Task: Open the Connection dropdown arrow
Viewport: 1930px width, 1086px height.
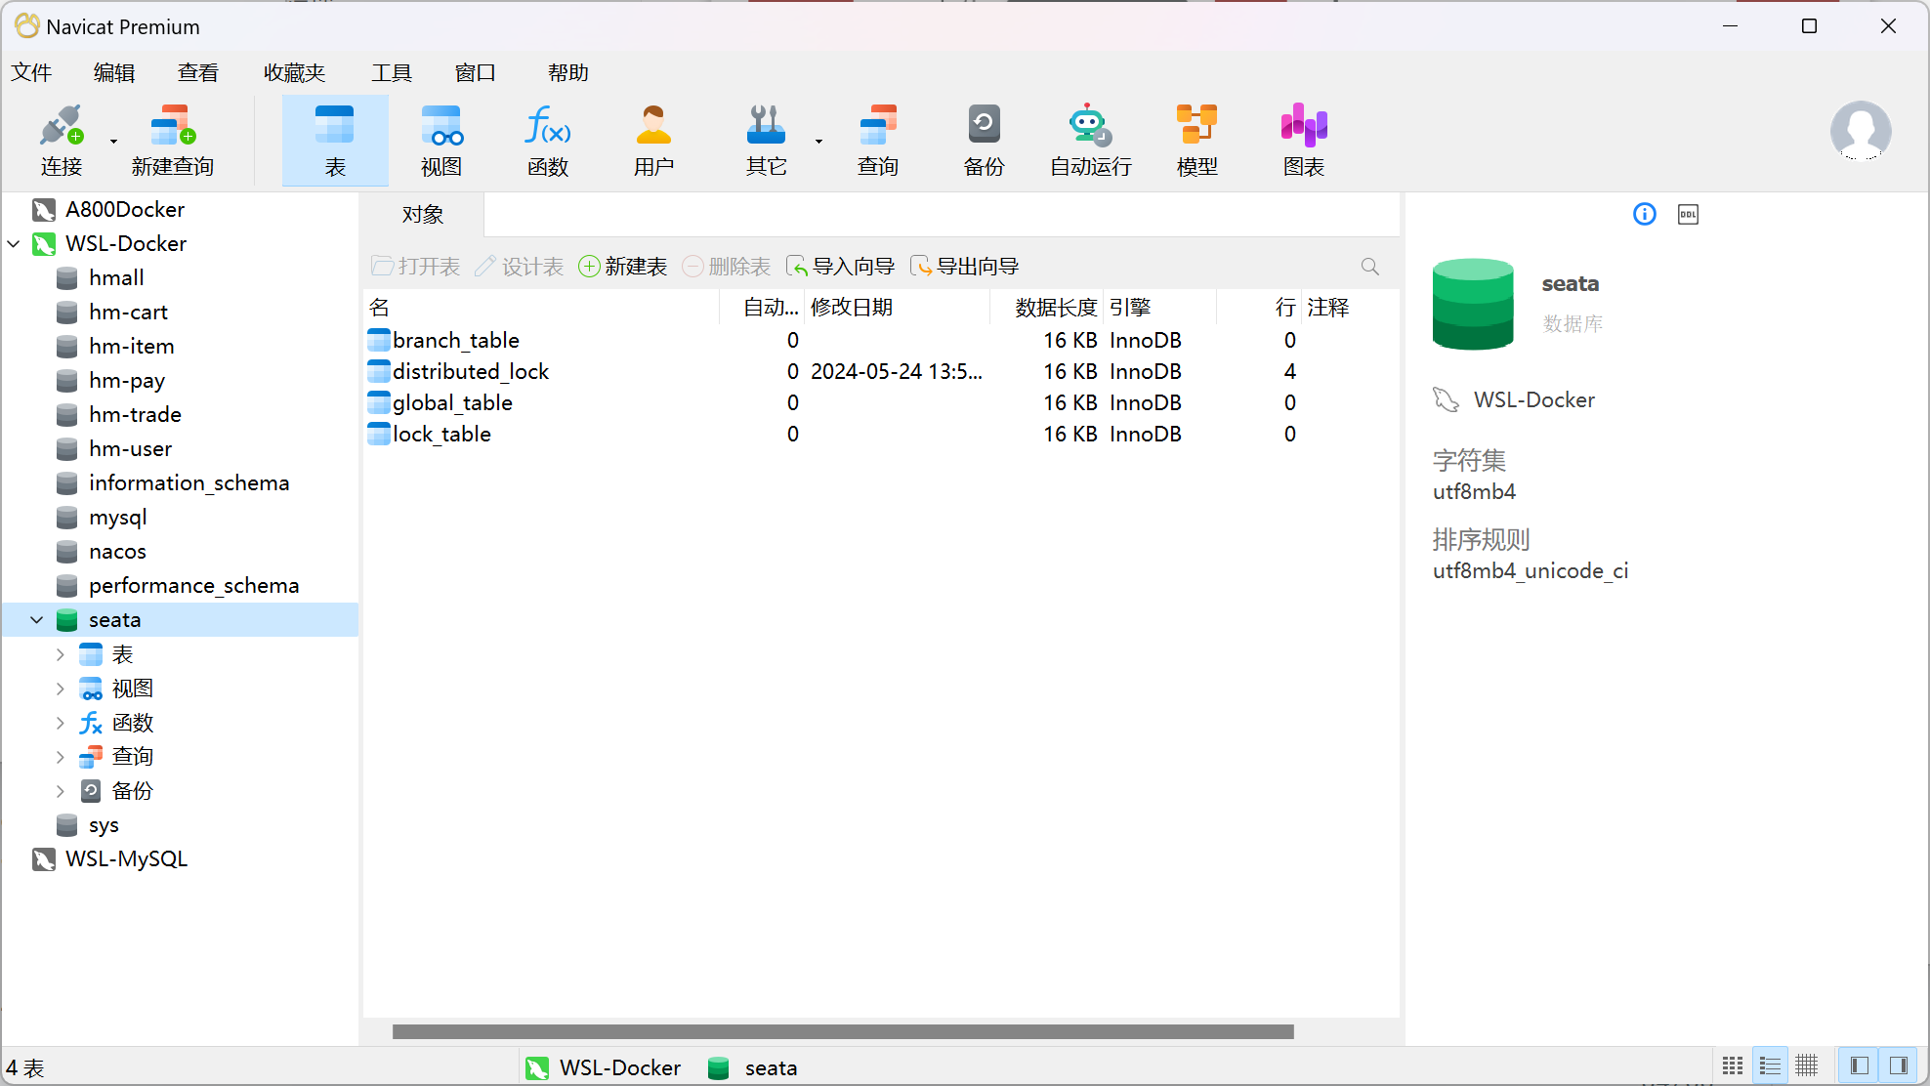Action: coord(114,142)
